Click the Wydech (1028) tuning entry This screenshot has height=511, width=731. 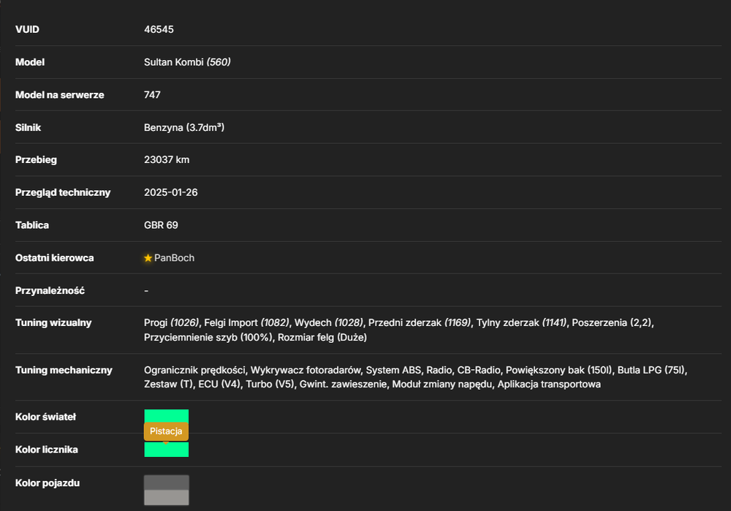[x=329, y=322]
